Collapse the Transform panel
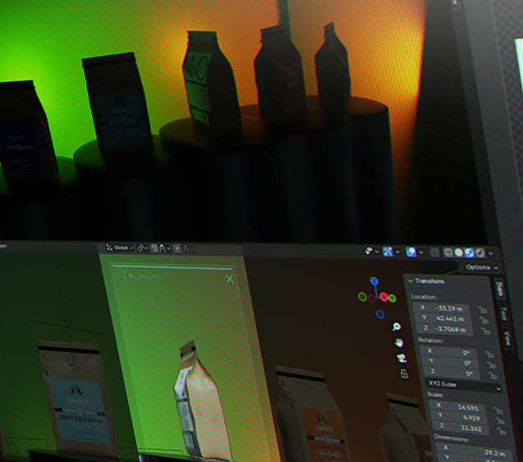 (x=427, y=281)
